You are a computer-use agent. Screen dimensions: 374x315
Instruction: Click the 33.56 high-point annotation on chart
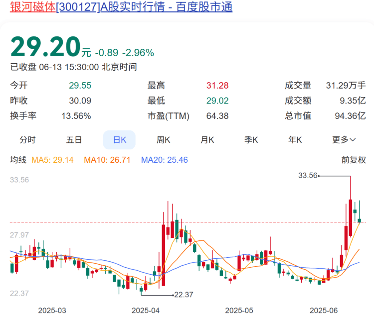pos(308,176)
